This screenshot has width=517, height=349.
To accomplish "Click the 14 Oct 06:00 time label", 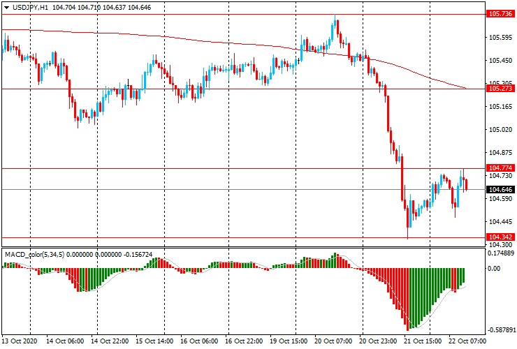I will tap(65, 341).
